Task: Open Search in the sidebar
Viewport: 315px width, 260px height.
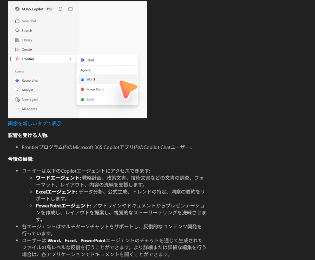Action: point(26,31)
